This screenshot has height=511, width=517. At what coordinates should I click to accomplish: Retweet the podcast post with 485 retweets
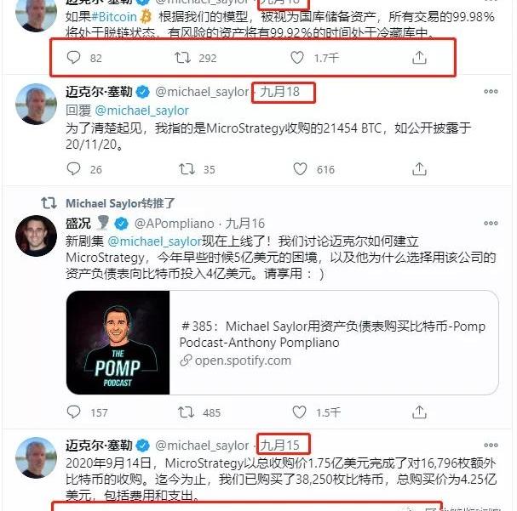click(x=187, y=412)
